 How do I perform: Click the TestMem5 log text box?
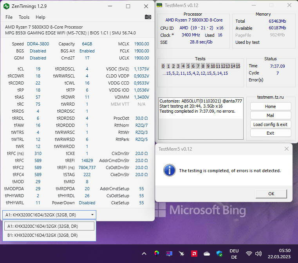[x=201, y=119]
